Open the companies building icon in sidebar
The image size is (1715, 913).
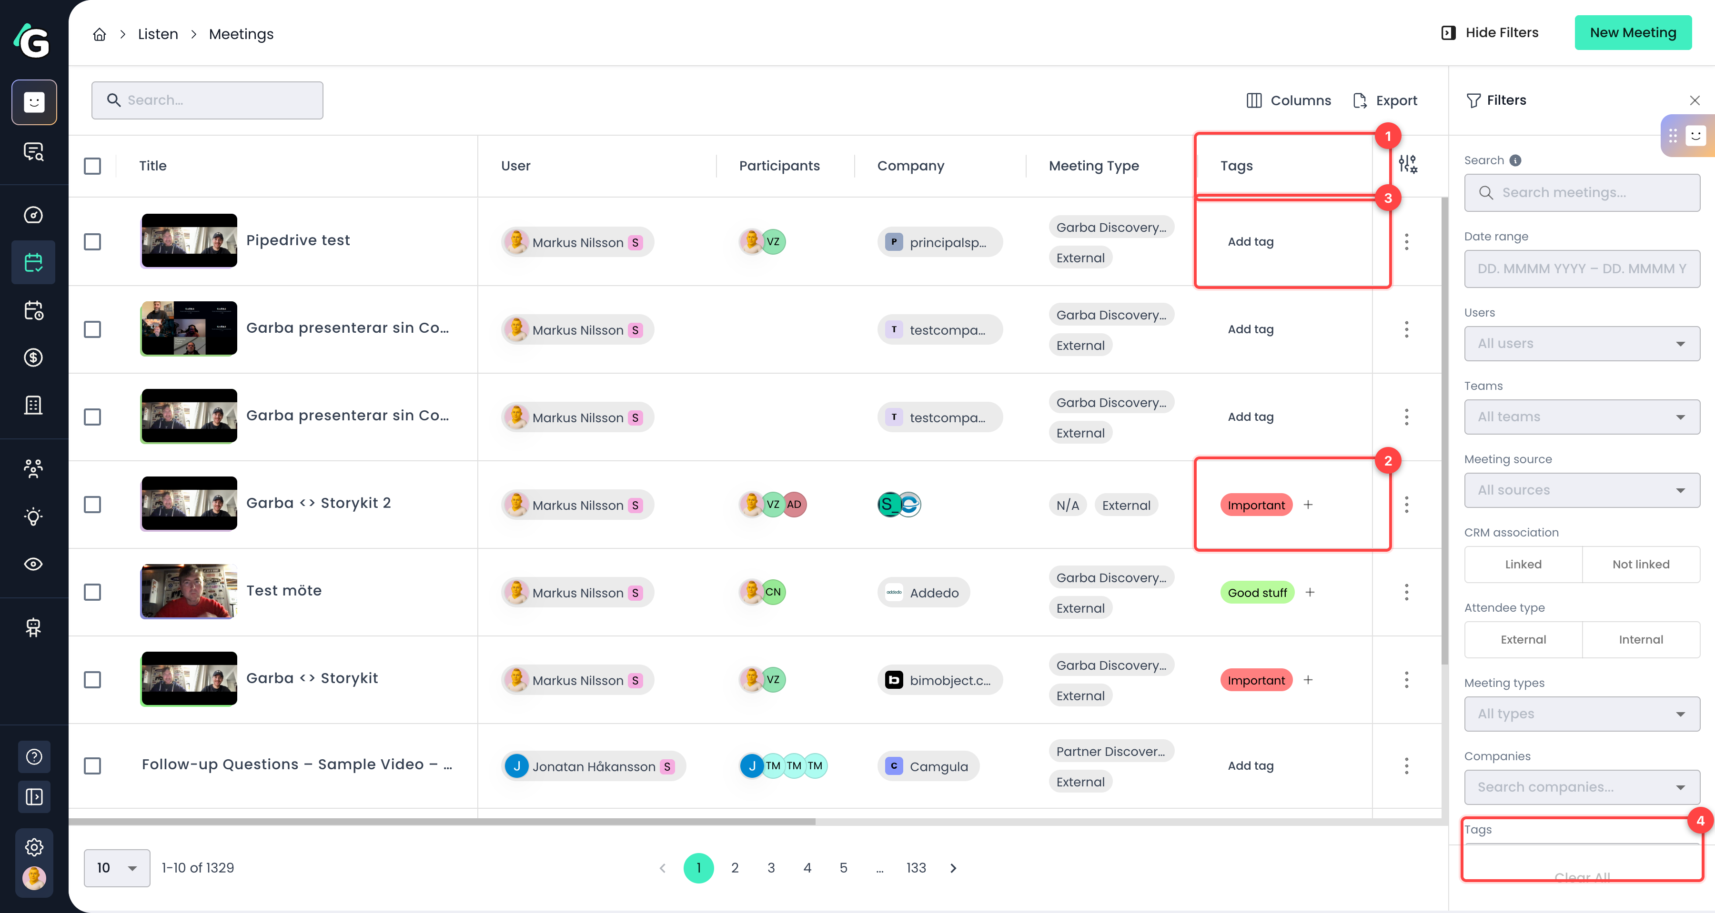(x=33, y=405)
